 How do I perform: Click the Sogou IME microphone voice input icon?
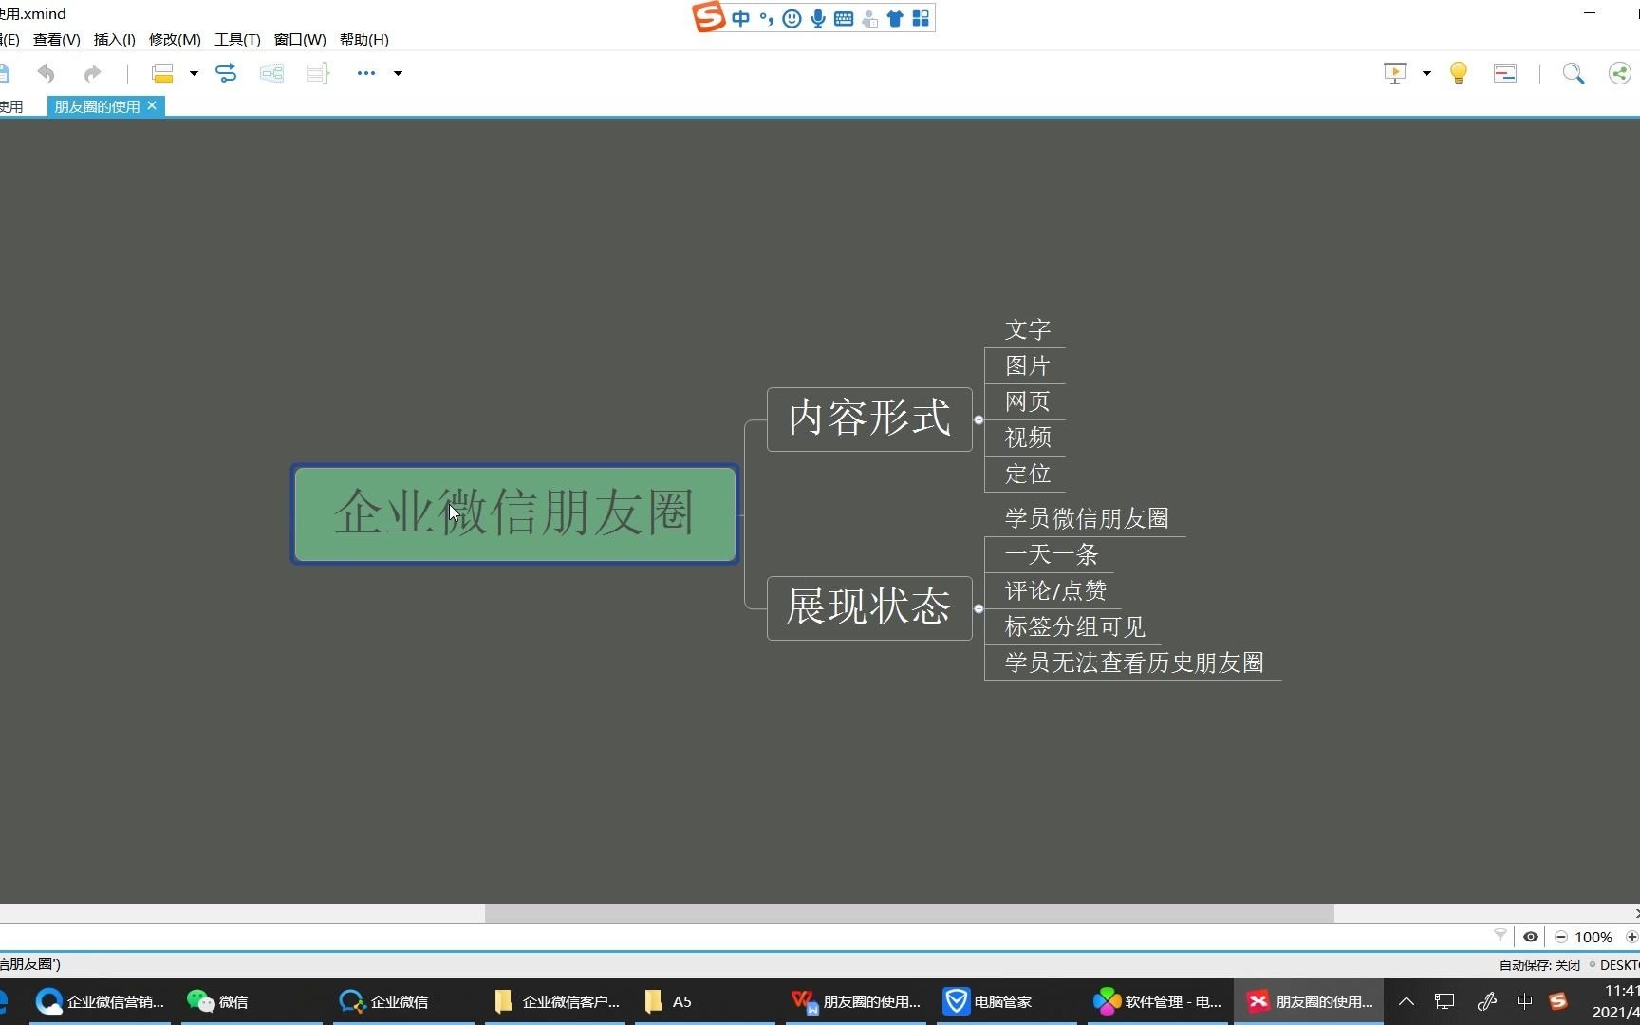click(817, 18)
